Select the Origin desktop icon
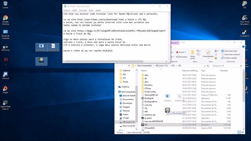Viewport: 251px width, 141px height. [x=5, y=90]
